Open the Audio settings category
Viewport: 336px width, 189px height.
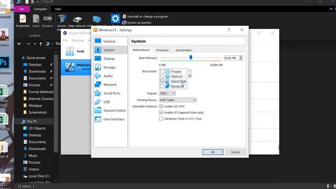pyautogui.click(x=110, y=76)
